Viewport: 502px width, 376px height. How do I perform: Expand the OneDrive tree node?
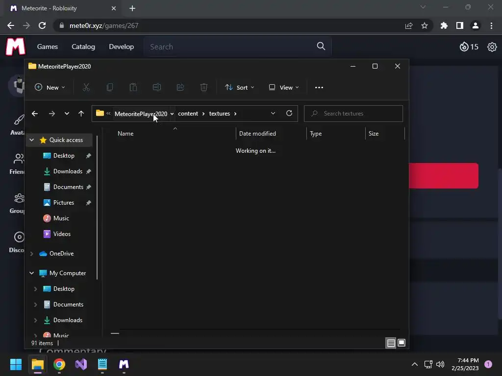point(32,254)
